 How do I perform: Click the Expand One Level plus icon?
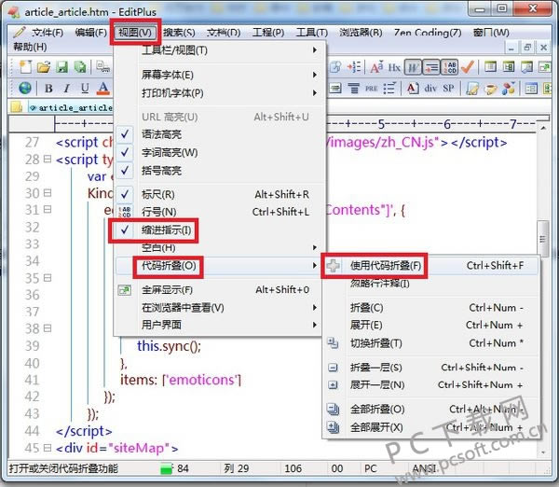(333, 385)
